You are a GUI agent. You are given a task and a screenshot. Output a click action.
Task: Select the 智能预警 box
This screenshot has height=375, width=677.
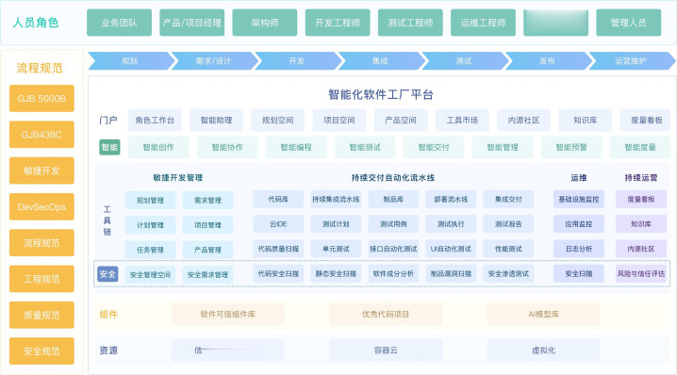click(x=571, y=147)
